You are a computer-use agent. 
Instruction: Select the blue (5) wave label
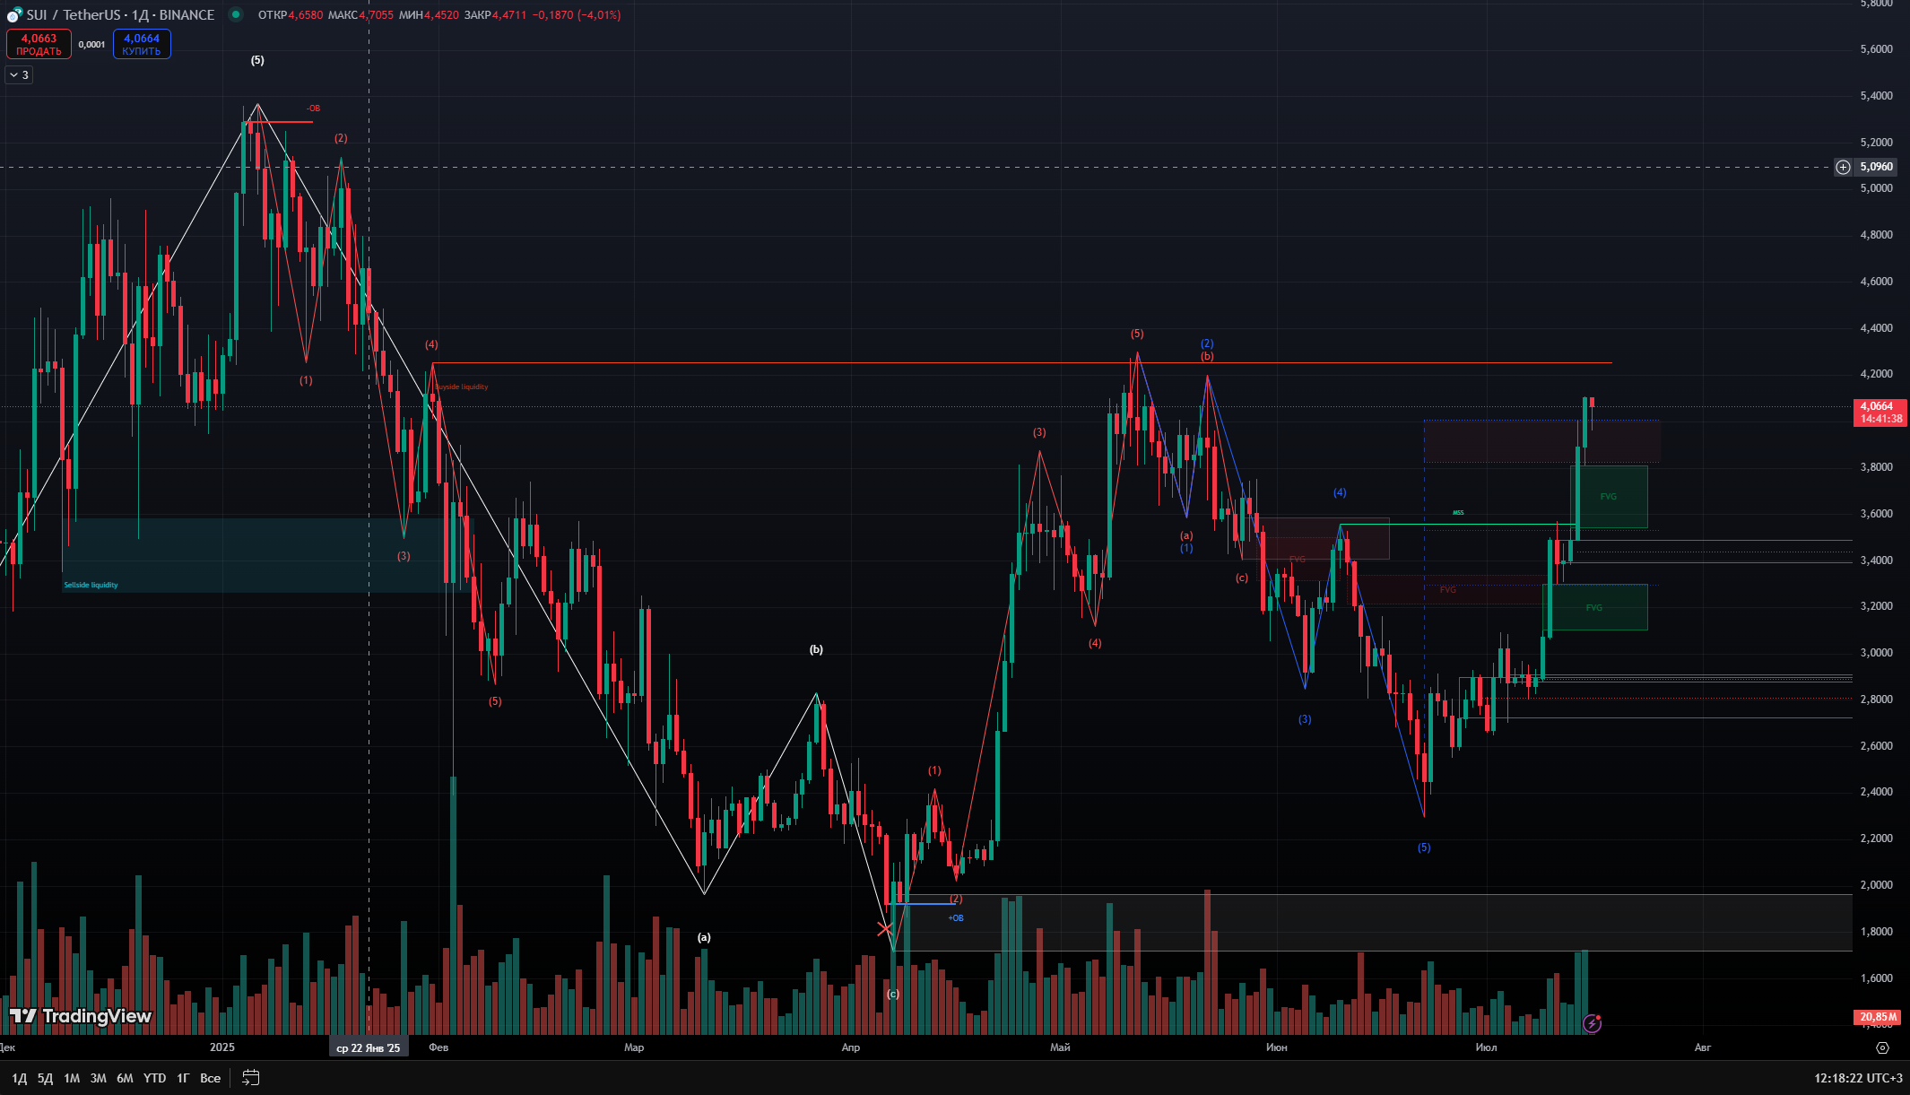click(x=1424, y=848)
